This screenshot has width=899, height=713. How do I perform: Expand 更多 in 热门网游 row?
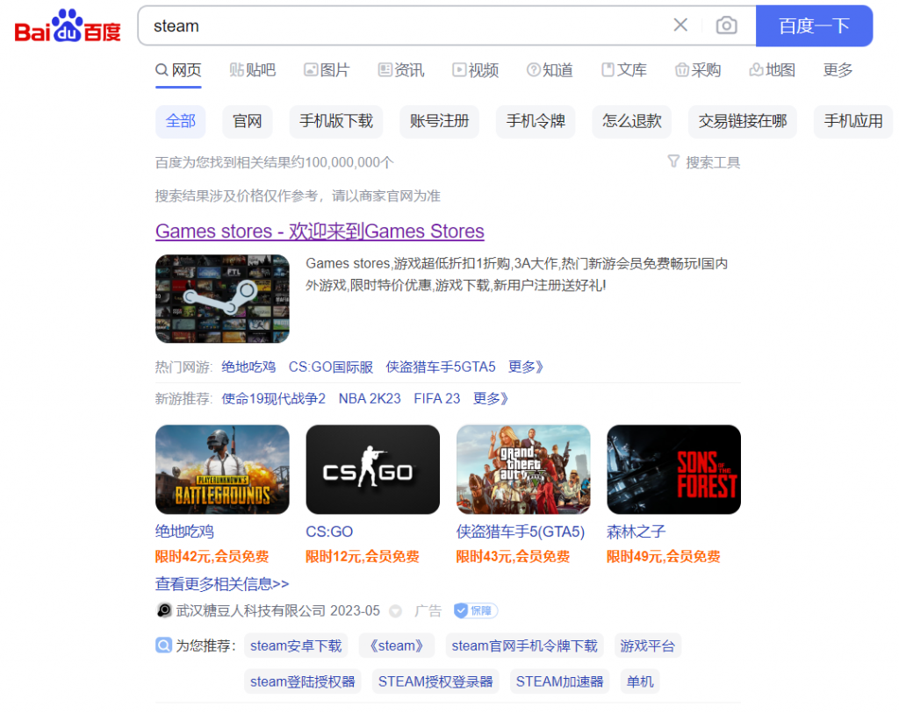[526, 367]
